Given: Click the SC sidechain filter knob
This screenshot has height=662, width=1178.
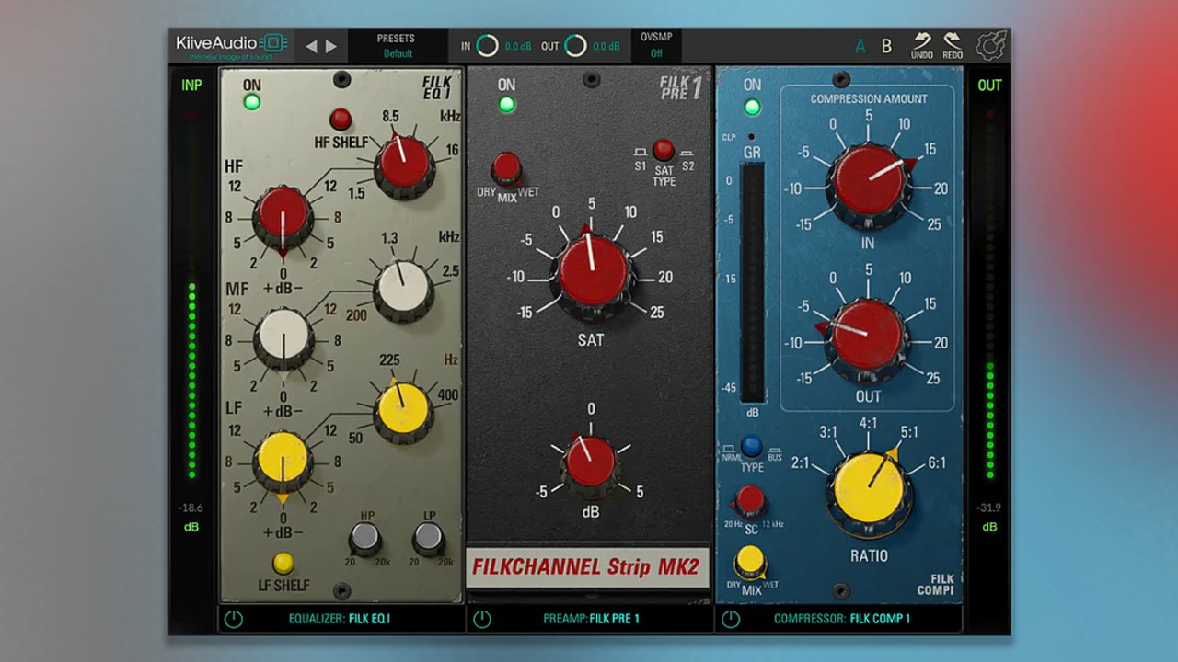Looking at the screenshot, I should 749,501.
